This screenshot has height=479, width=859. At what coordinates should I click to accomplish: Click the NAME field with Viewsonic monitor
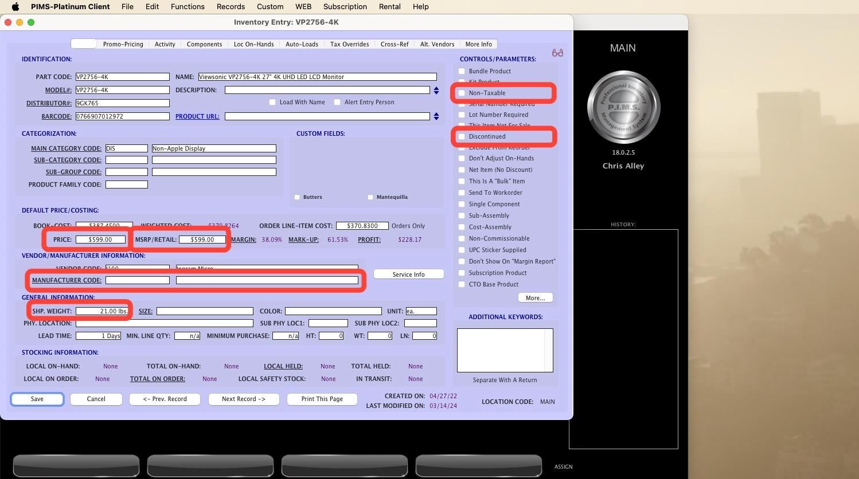pyautogui.click(x=318, y=77)
